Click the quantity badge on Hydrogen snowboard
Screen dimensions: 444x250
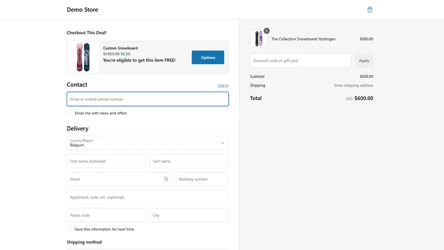pyautogui.click(x=266, y=31)
